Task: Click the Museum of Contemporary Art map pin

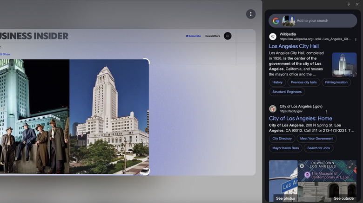Action: [x=307, y=175]
